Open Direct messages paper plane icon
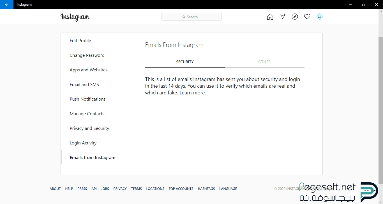 pos(282,17)
